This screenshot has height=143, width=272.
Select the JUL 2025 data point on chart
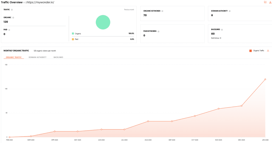click(x=124, y=129)
